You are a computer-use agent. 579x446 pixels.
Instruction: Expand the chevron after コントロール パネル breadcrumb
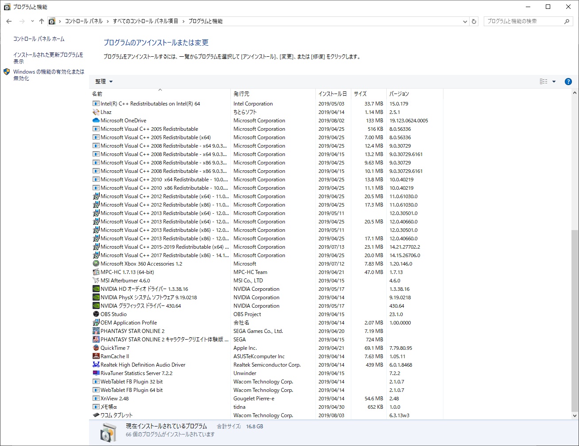point(108,21)
